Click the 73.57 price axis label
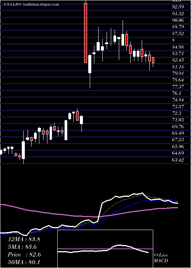Image resolution: width=191 pixels, height=268 pixels. (x=178, y=106)
